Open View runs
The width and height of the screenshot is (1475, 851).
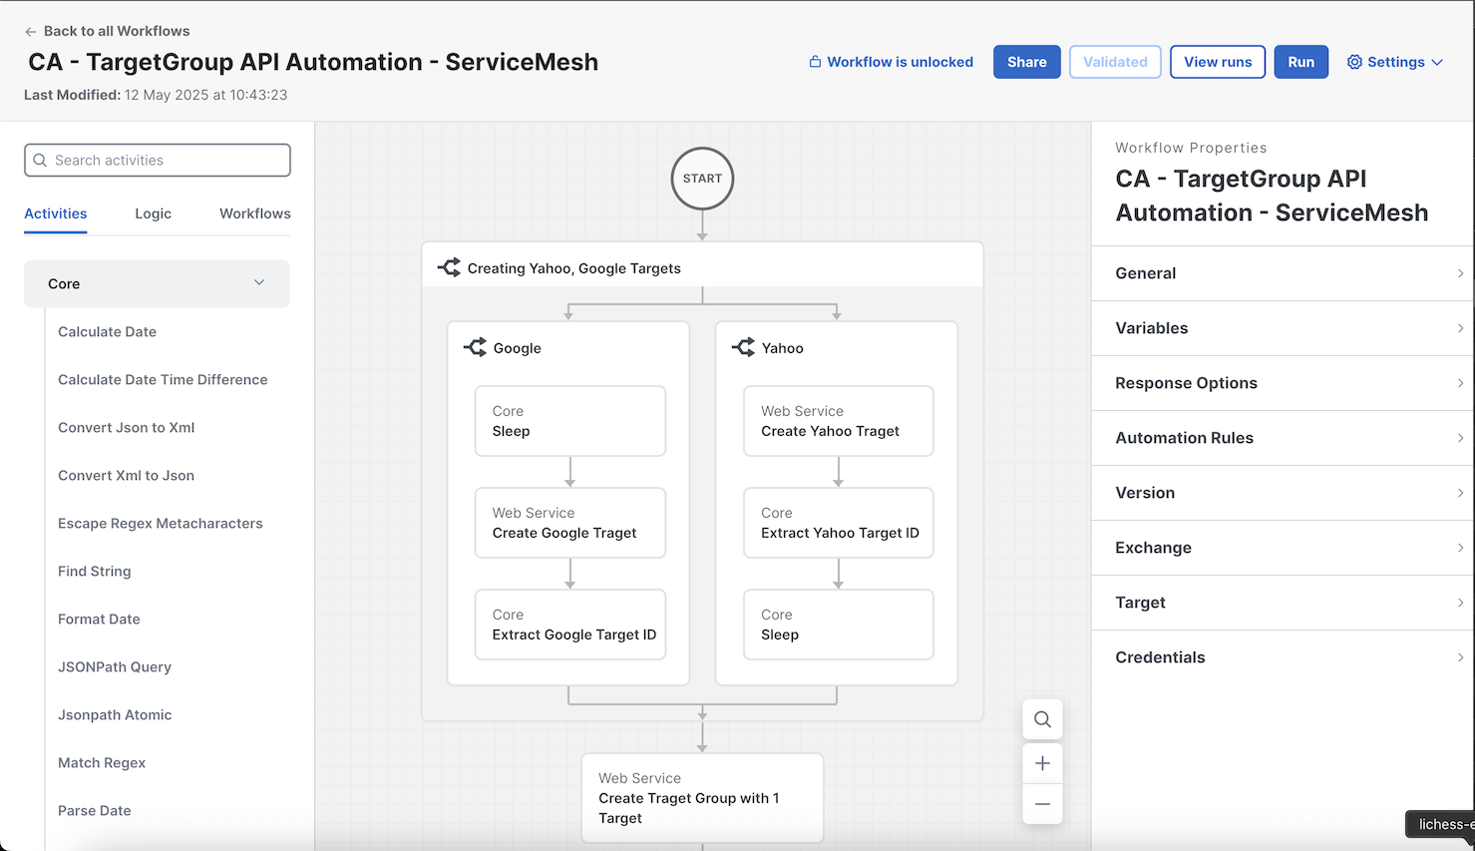[1217, 62]
